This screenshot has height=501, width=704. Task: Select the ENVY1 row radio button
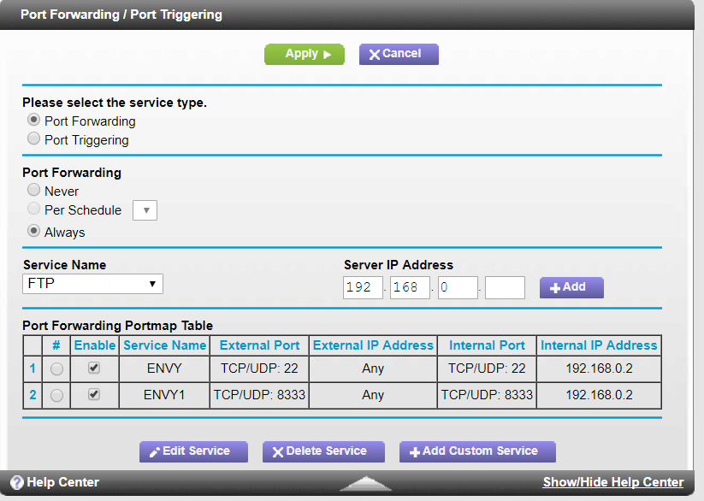(x=56, y=395)
